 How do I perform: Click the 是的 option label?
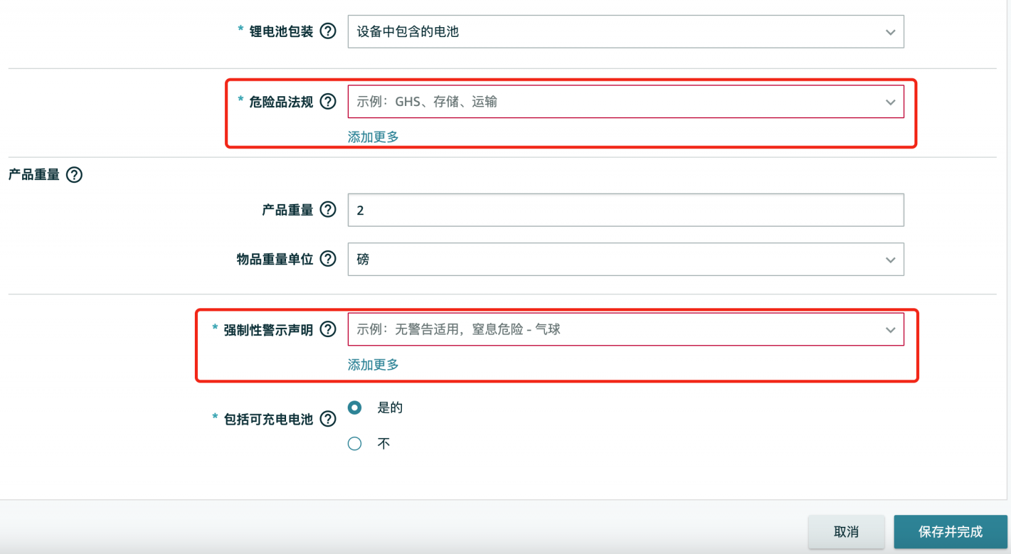click(x=390, y=407)
